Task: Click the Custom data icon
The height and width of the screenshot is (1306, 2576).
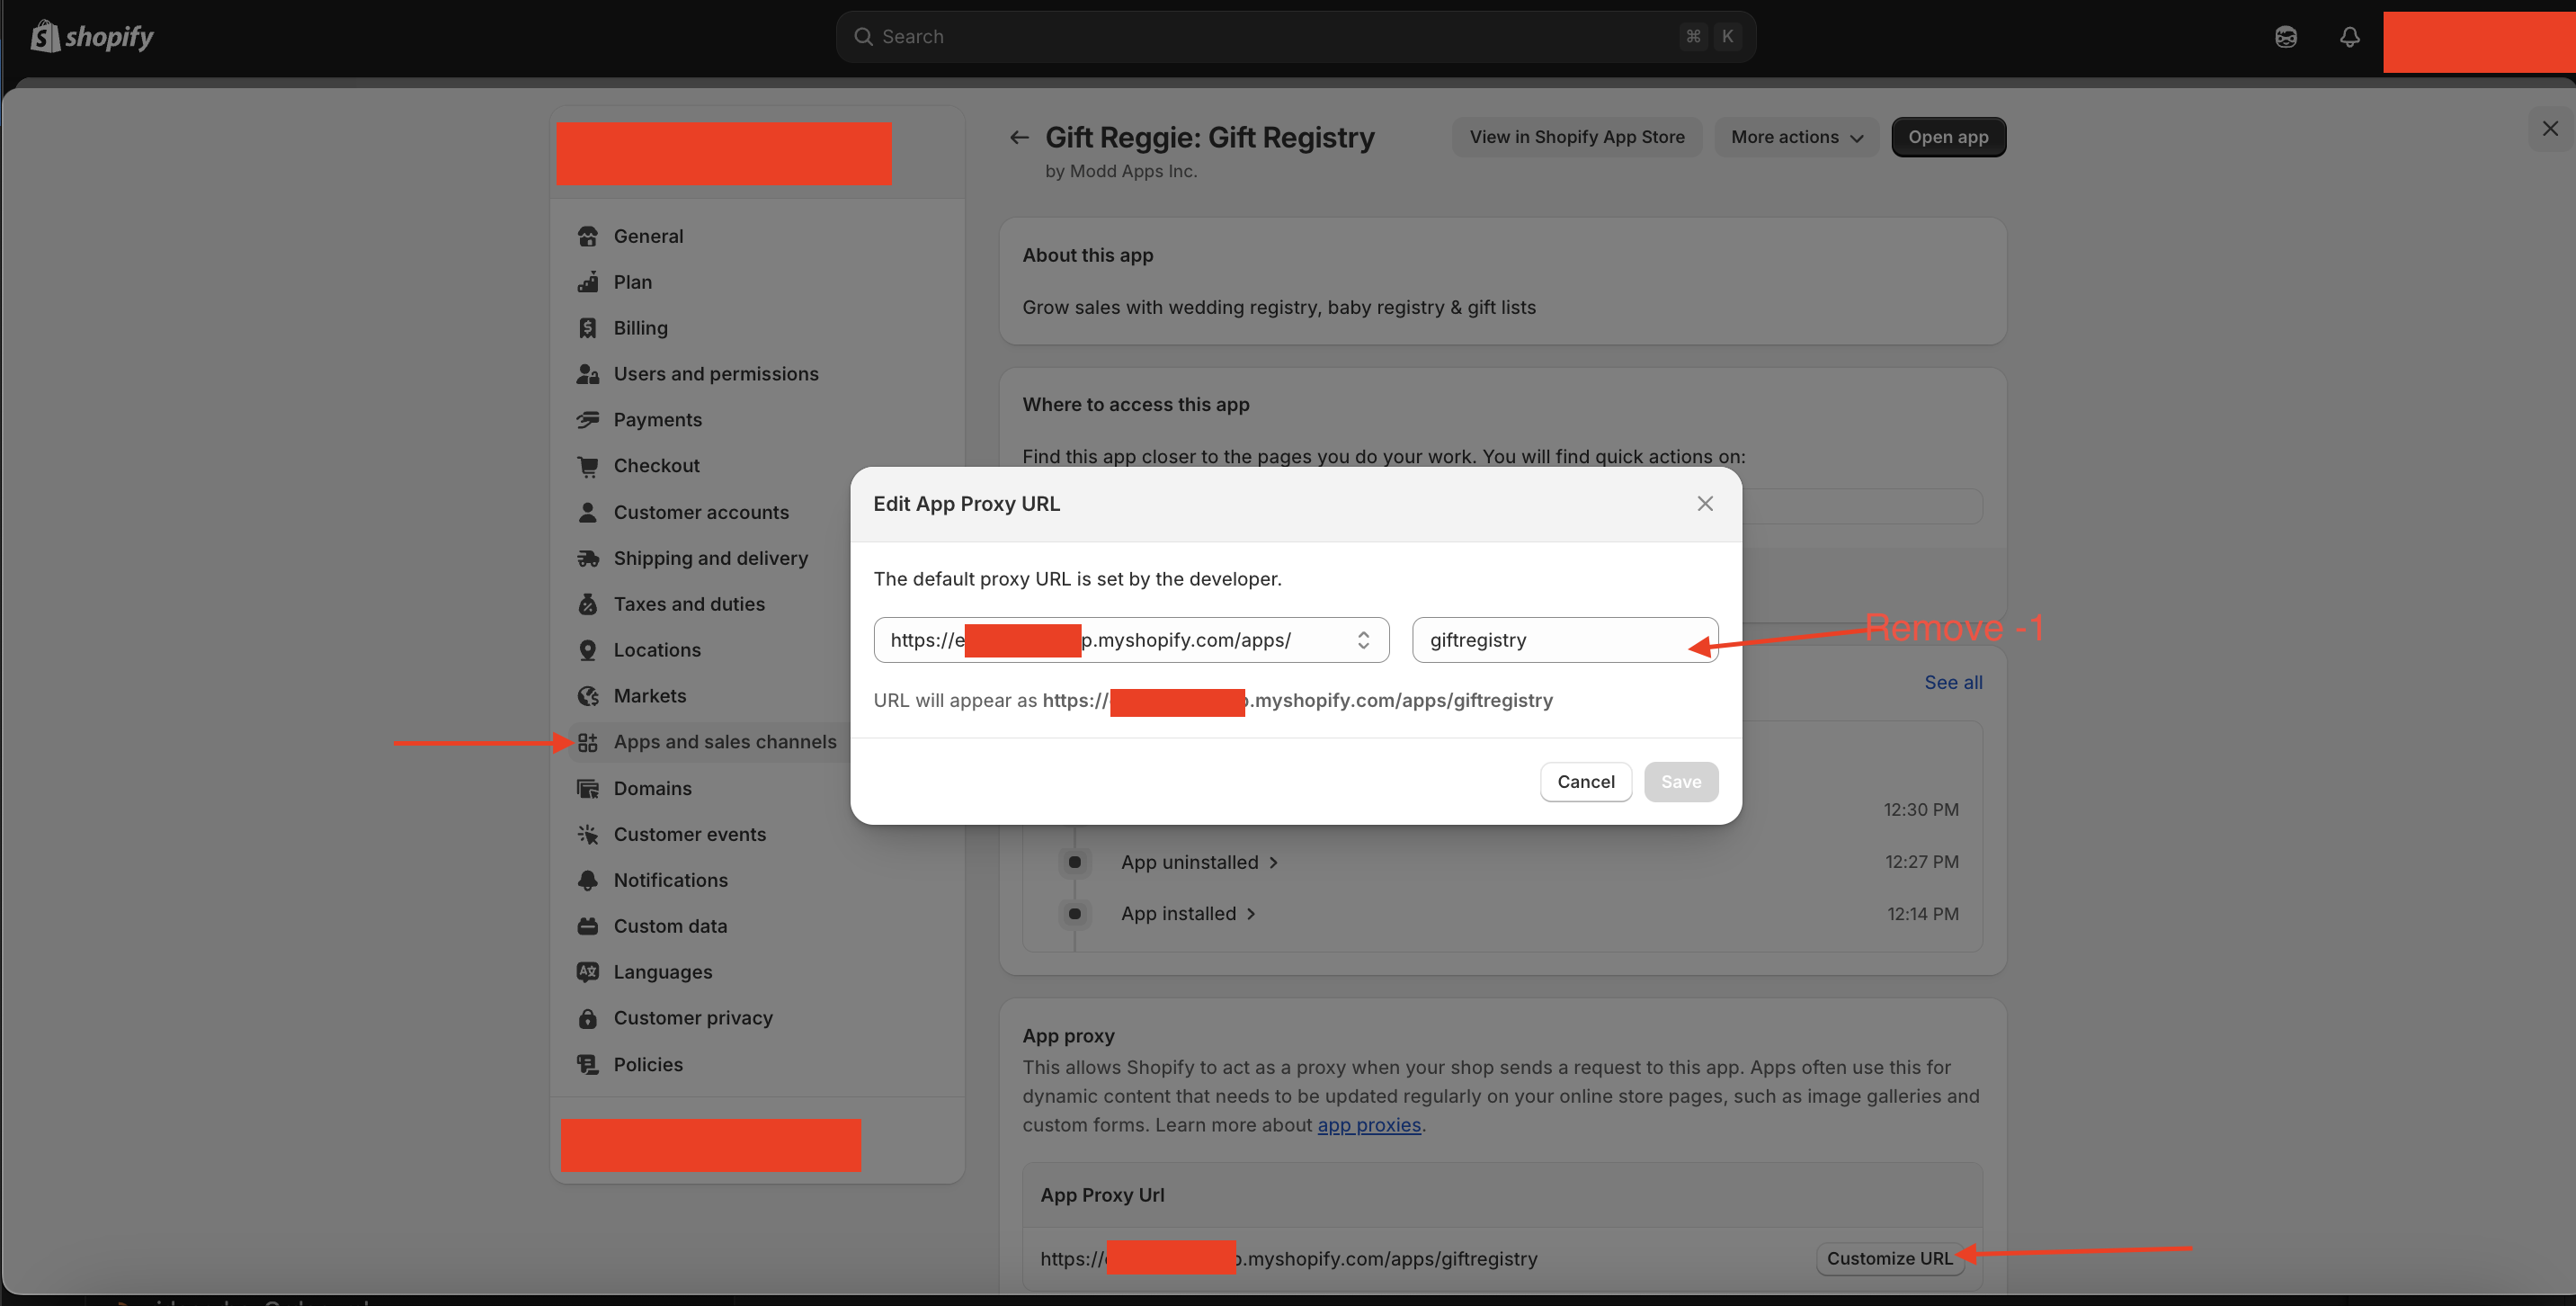Action: pyautogui.click(x=587, y=926)
